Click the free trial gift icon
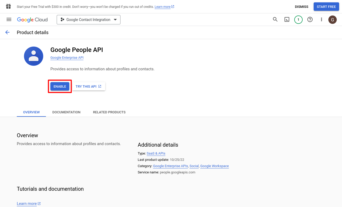 pyautogui.click(x=8, y=6)
